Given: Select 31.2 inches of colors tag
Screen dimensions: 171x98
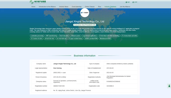Looking at the screenshot, I should click(x=37, y=38).
